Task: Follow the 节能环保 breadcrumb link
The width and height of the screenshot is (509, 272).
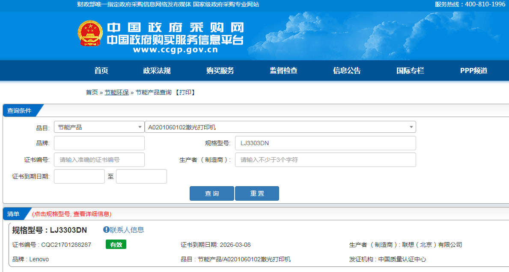Action: [116, 92]
